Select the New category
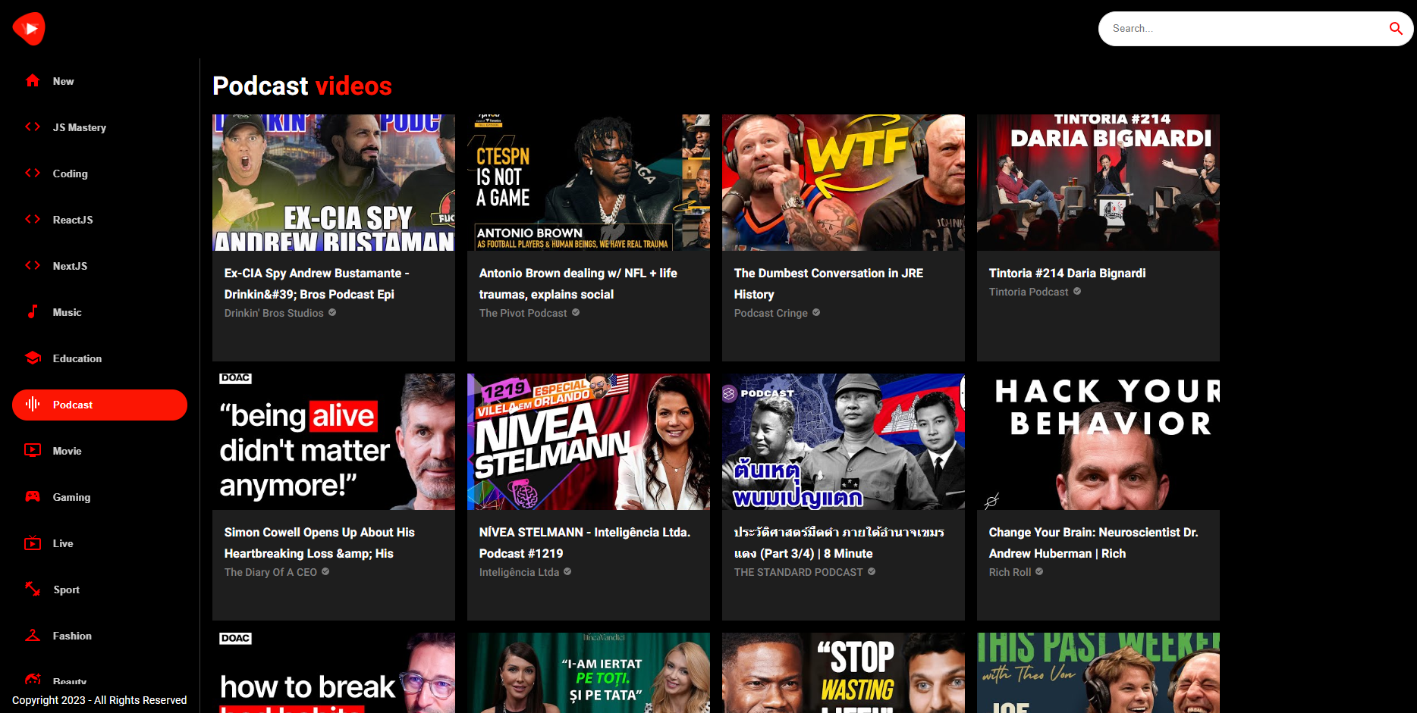The image size is (1417, 713). 99,81
